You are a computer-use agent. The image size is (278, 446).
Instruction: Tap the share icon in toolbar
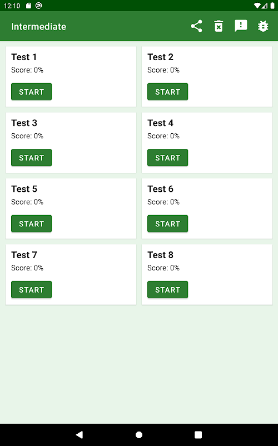(x=196, y=26)
